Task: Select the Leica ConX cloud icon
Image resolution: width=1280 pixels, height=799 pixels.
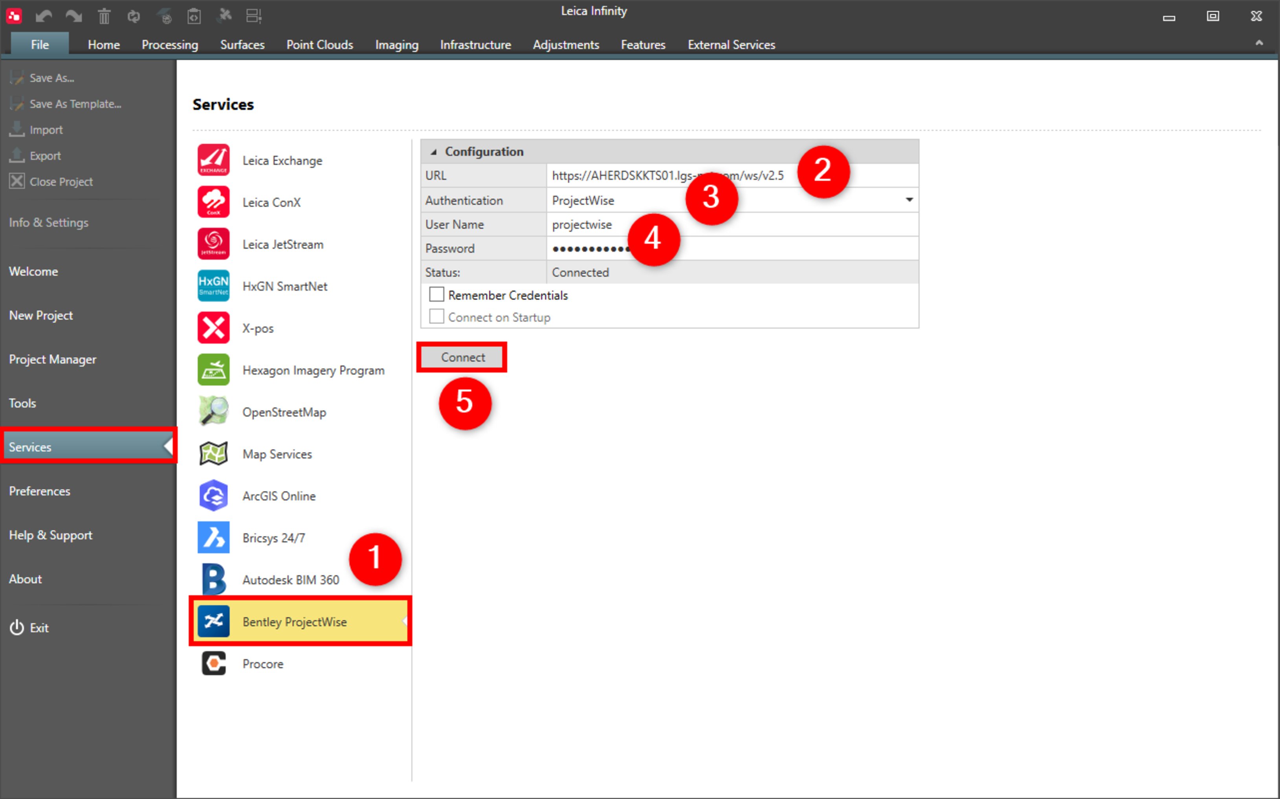Action: click(213, 202)
